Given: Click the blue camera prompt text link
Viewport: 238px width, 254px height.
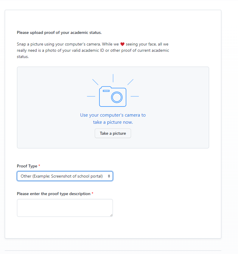Looking at the screenshot, I should point(113,118).
